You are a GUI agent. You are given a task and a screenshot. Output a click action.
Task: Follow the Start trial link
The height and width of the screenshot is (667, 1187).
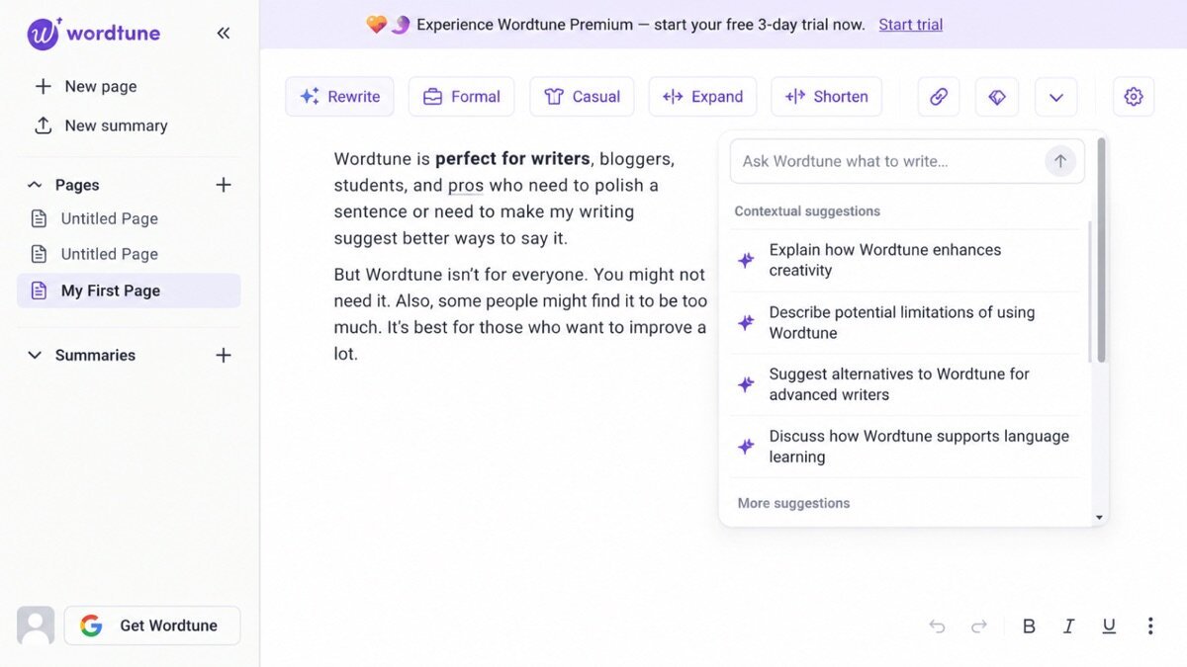click(910, 25)
